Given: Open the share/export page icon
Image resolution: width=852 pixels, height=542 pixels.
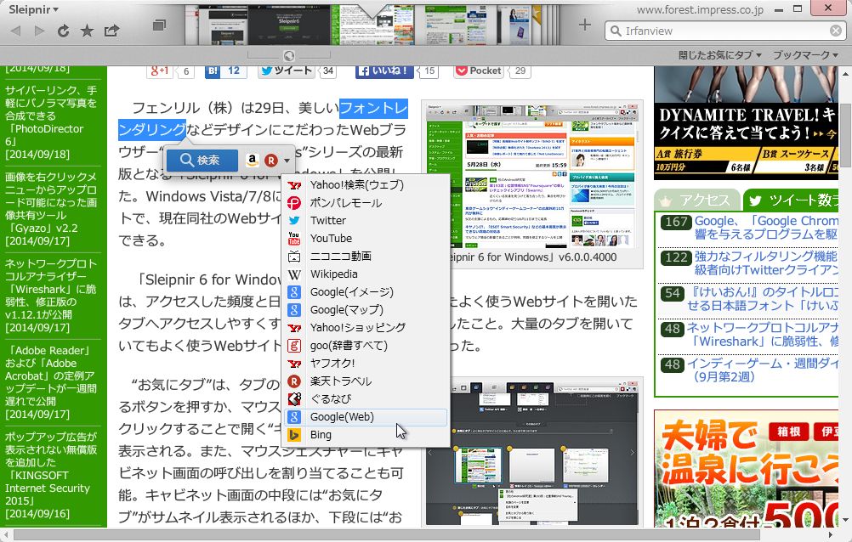Looking at the screenshot, I should pos(111,29).
